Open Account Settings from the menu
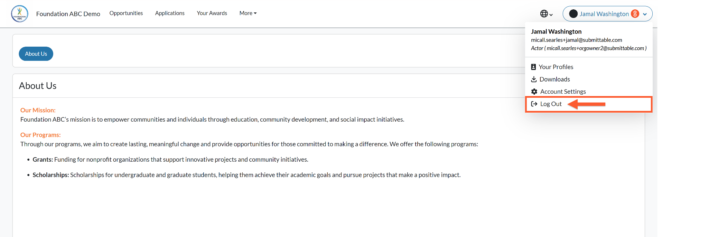 click(589, 92)
